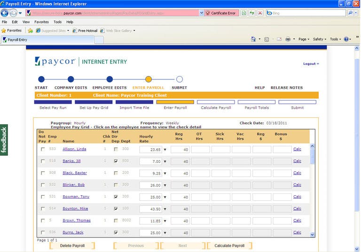Click the browser page scrollbar thumb
This screenshot has height=252, width=361.
357,135
